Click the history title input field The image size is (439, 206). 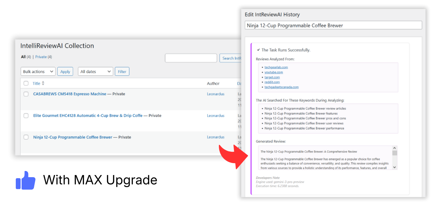click(x=333, y=25)
